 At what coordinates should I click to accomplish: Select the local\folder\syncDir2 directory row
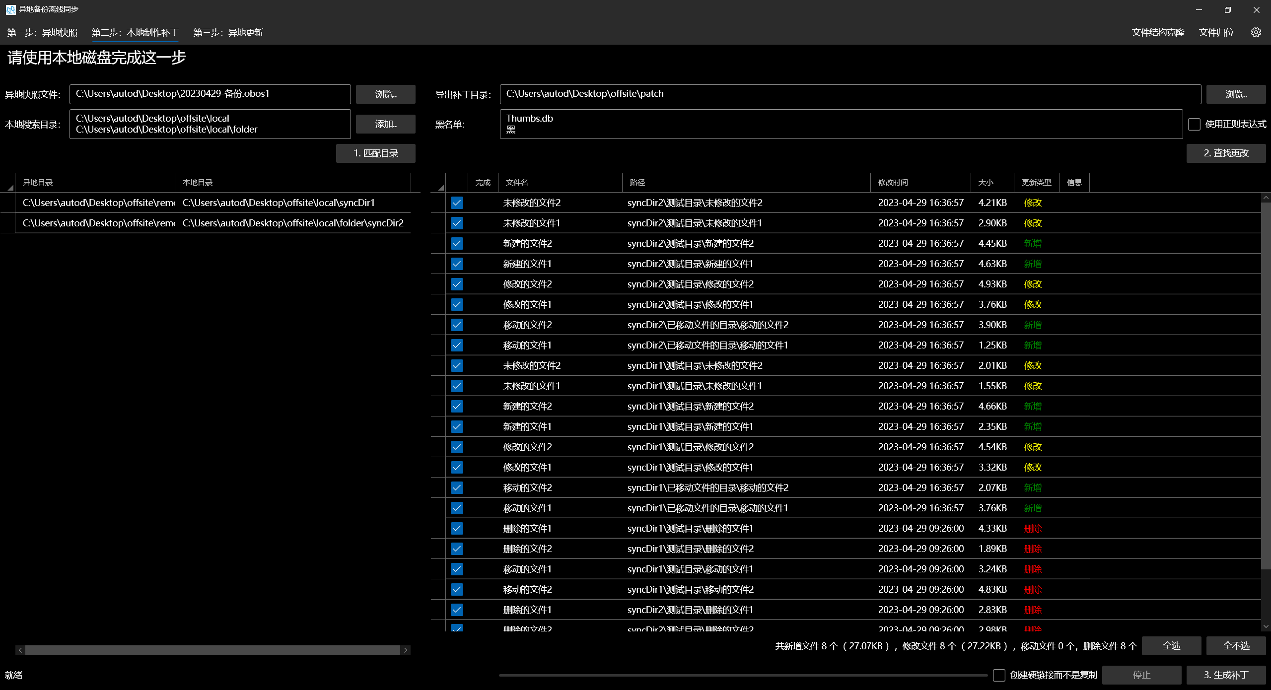click(x=206, y=223)
